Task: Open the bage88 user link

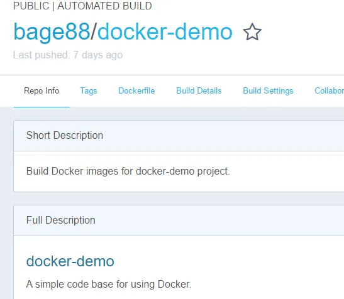Action: coord(52,32)
